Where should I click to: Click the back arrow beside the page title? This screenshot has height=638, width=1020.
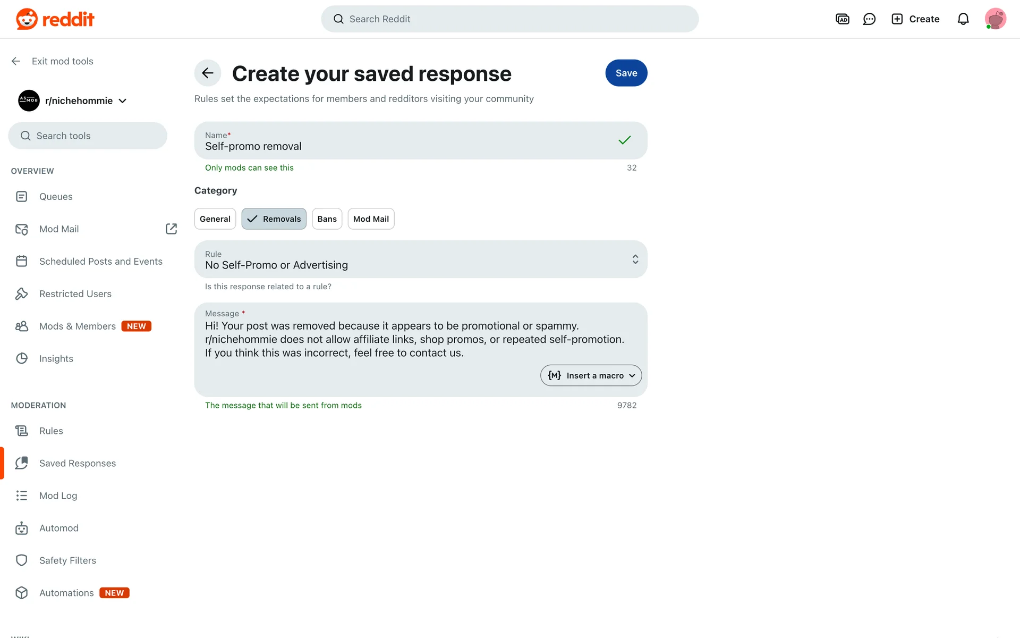tap(208, 73)
